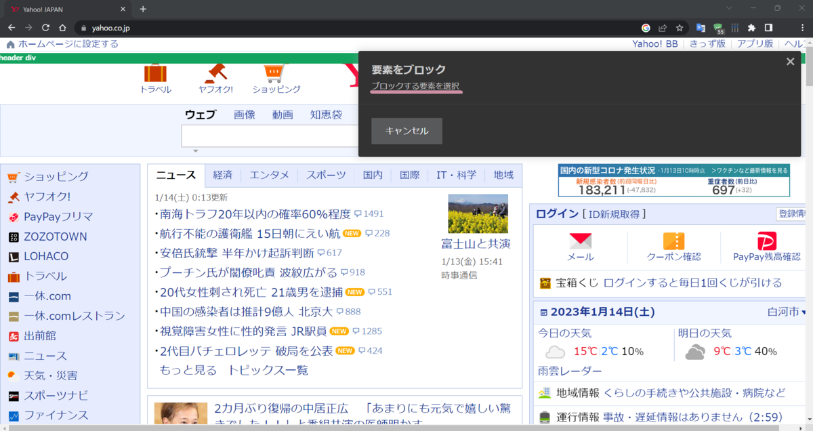
Task: Click the ID新規取得 link
Action: (614, 214)
